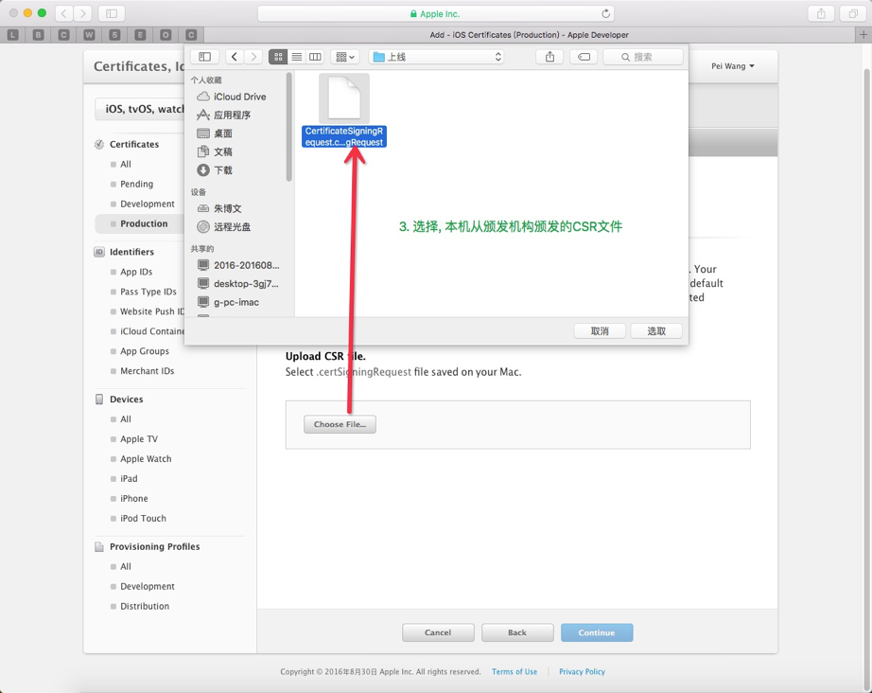Toggle the Safari sidebar button
Screen dimensions: 872x693
[112, 13]
